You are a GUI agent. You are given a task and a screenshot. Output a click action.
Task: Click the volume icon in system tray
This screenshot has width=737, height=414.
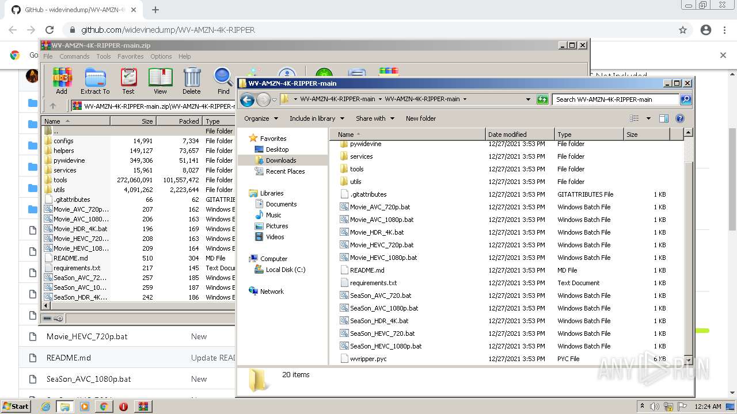pos(655,407)
